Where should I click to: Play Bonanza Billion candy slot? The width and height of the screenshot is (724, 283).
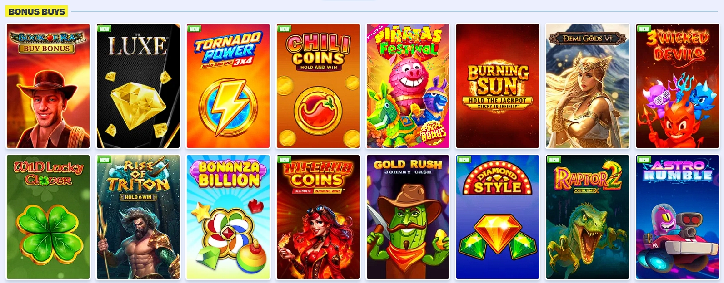click(228, 217)
